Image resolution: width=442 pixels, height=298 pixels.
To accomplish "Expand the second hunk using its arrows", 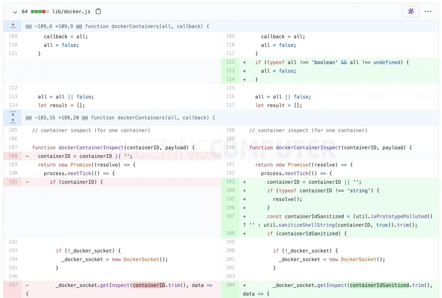I will [x=13, y=117].
